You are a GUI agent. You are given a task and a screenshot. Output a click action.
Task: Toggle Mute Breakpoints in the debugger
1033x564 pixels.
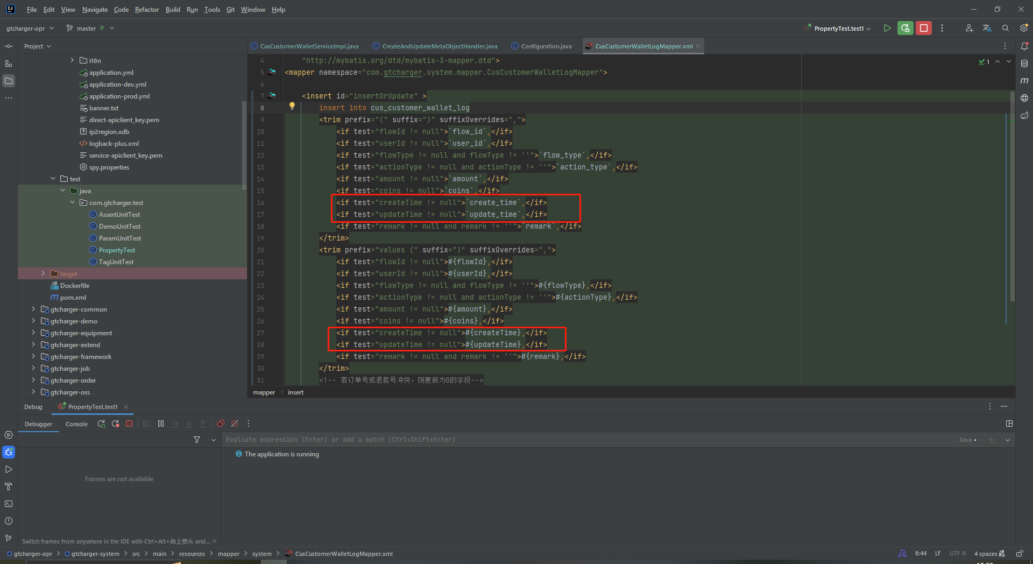(x=235, y=424)
